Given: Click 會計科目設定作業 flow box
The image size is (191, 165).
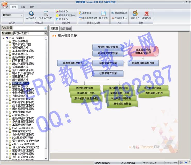Looking at the screenshot, I should [108, 47].
